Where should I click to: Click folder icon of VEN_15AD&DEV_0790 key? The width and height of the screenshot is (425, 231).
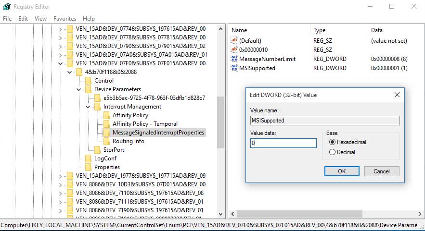coord(70,46)
